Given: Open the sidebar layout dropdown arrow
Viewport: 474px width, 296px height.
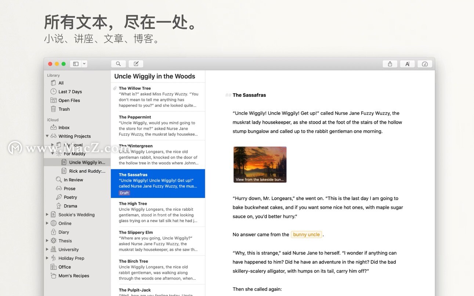Looking at the screenshot, I should click(84, 64).
